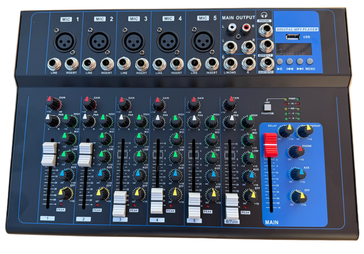Click the headphone icon above the PHONE jack
Screen dimensions: 364x254
[x=264, y=15]
